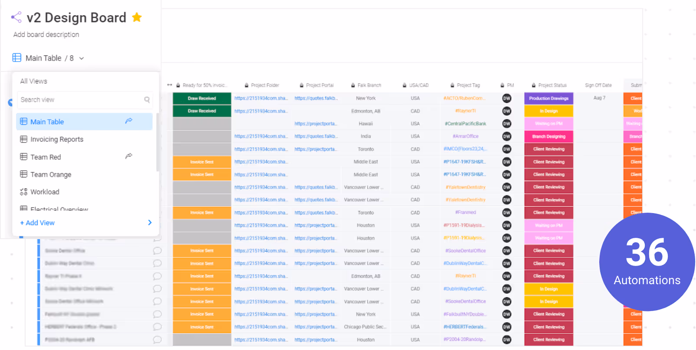The height and width of the screenshot is (350, 696).
Task: Click the share arrow on Team Red view
Action: tap(129, 156)
